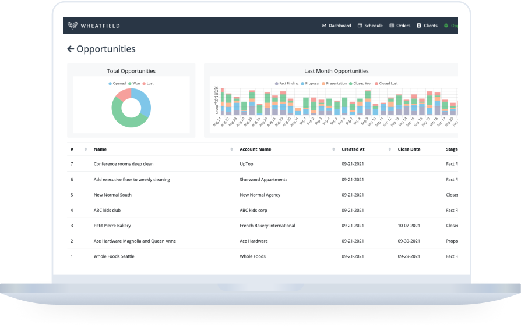Click the Aug 21 bar in chart

222,102
